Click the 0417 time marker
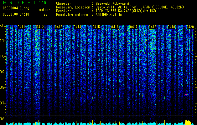 (x=134, y=27)
